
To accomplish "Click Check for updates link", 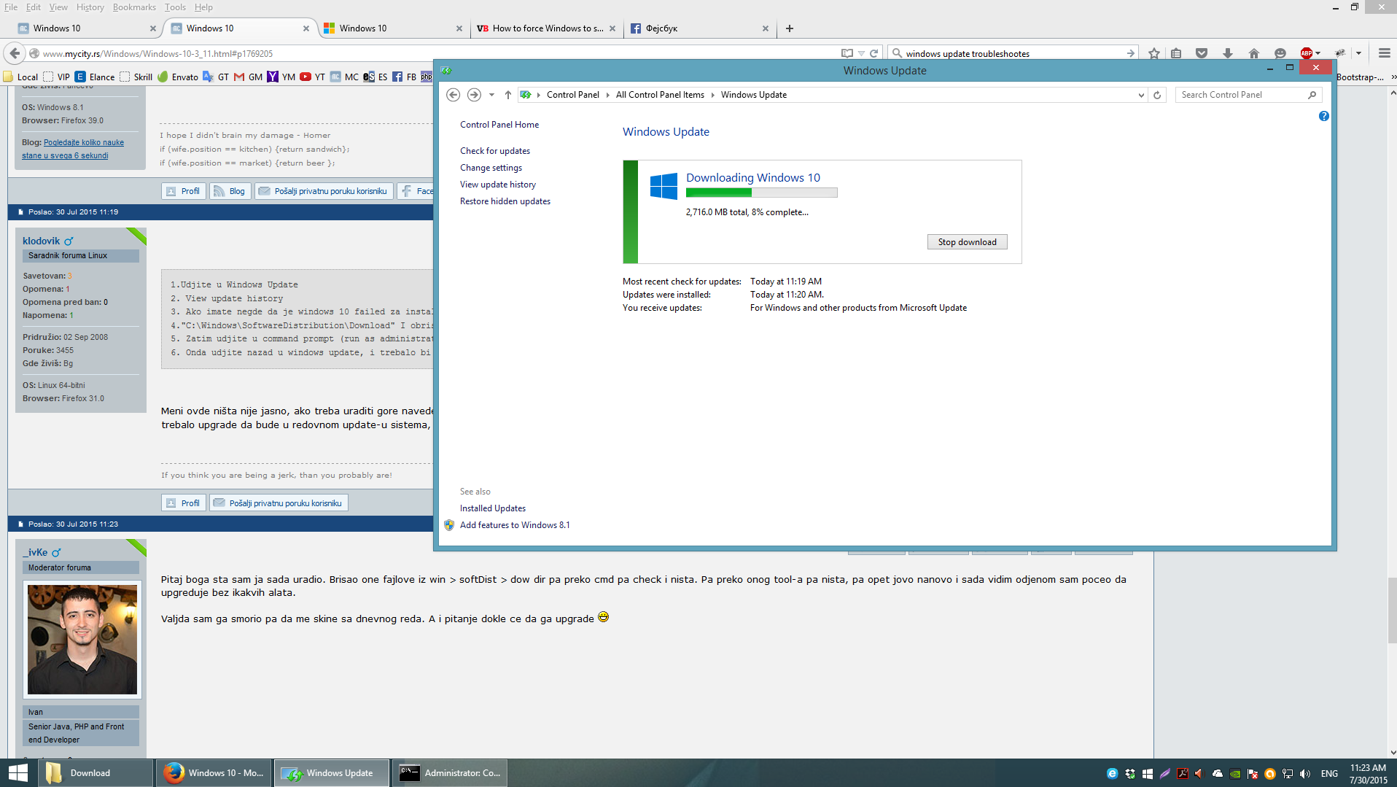I will point(495,151).
